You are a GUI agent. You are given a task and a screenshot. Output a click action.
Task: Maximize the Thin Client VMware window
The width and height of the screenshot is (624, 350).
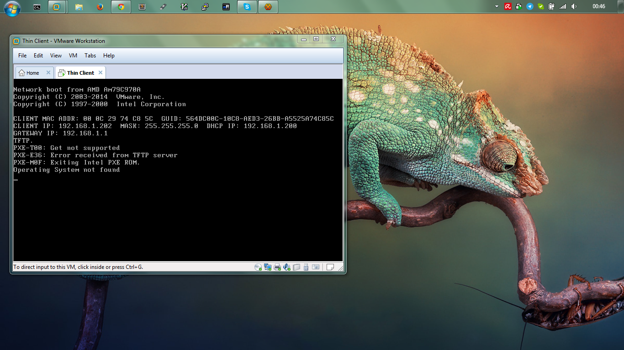point(316,39)
